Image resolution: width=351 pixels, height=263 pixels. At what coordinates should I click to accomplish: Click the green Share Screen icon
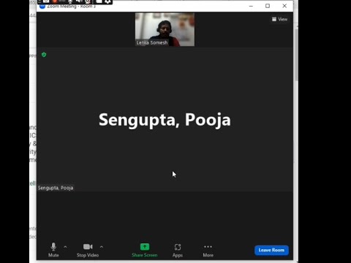click(x=145, y=247)
